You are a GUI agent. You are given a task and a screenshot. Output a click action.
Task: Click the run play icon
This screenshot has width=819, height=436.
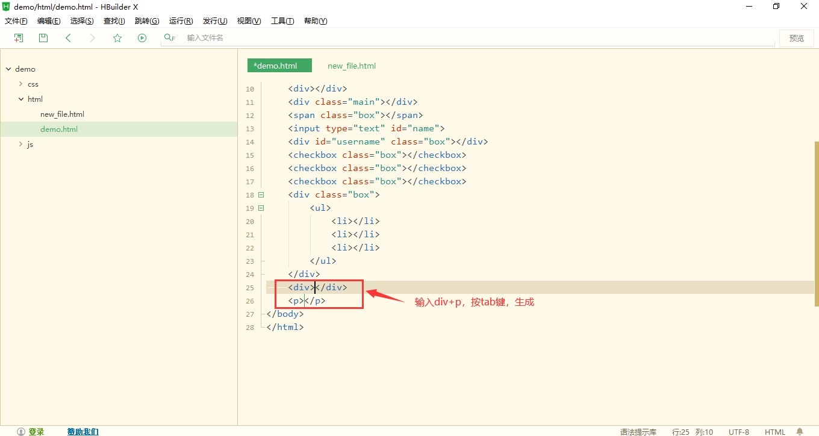142,38
